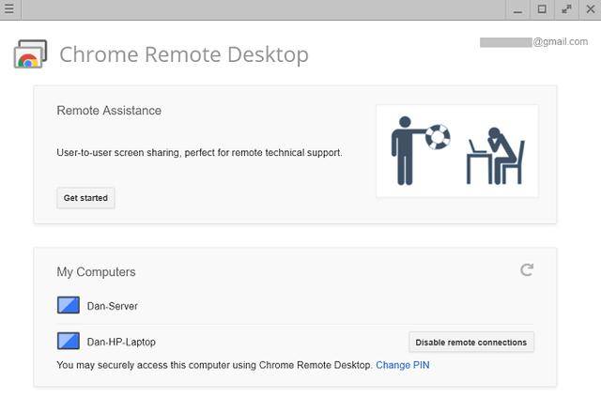Connect to the Dan-Server computer

[113, 306]
